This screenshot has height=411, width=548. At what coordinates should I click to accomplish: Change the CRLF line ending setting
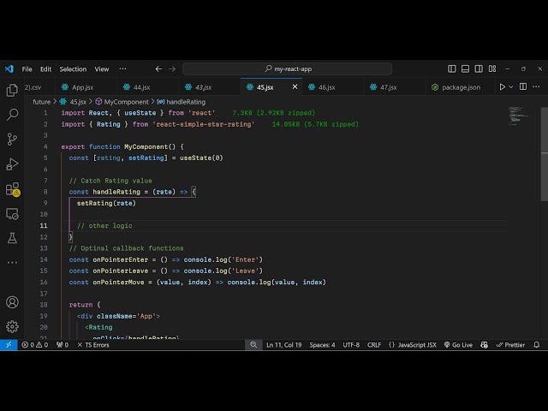pyautogui.click(x=374, y=345)
